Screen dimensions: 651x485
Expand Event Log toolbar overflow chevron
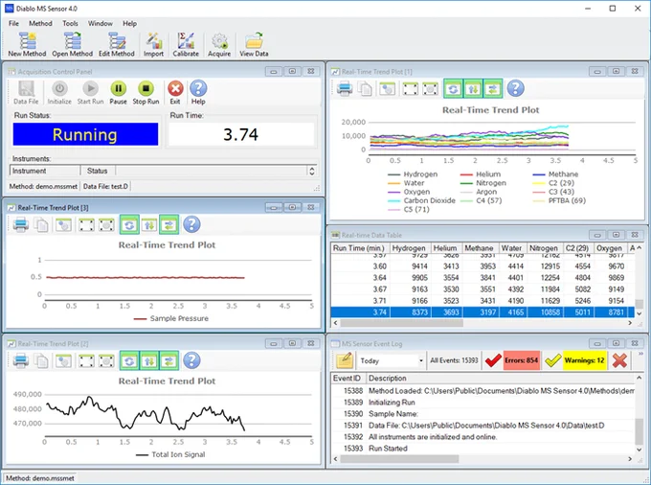640,354
